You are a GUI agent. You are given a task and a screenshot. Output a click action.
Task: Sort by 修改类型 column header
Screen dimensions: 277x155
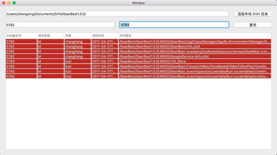pyautogui.click(x=50, y=36)
